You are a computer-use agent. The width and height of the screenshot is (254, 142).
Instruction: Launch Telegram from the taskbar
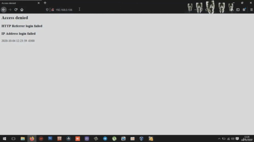pyautogui.click(x=105, y=138)
